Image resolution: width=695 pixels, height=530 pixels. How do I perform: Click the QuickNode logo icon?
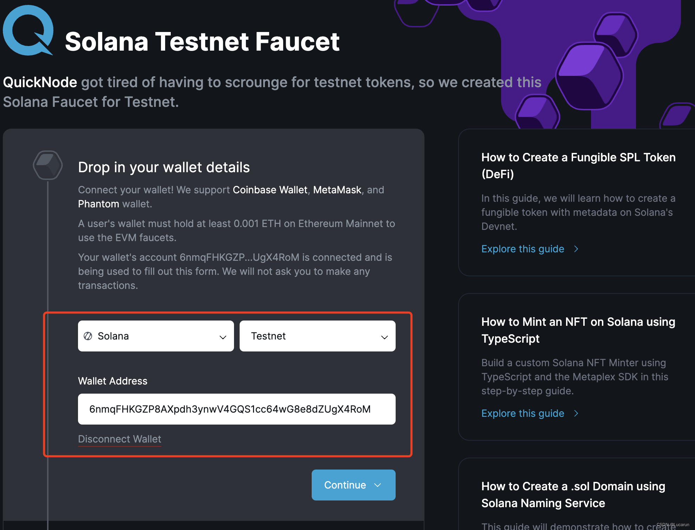click(x=28, y=31)
